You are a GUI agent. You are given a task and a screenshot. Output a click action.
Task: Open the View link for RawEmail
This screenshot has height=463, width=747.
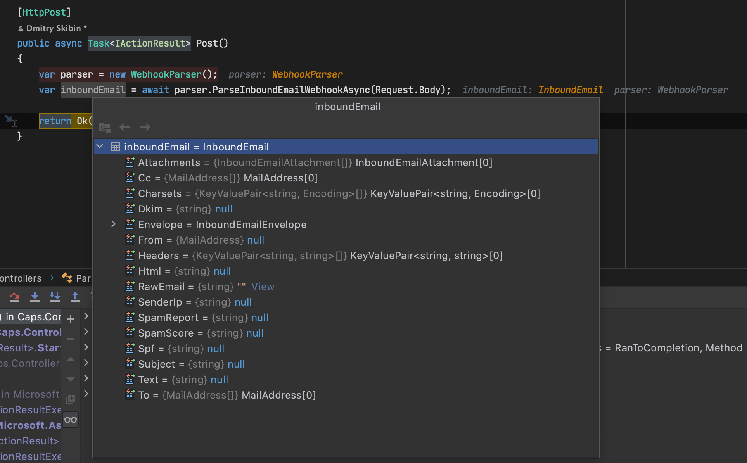point(263,286)
